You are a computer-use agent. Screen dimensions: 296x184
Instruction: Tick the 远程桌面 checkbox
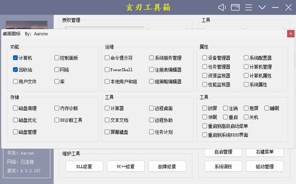pos(152,108)
